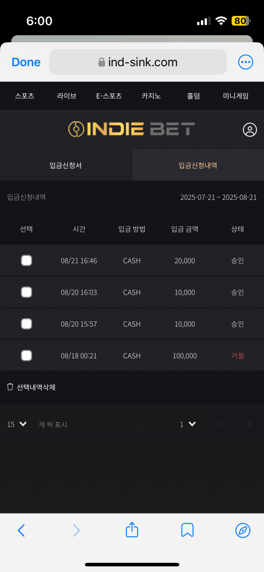Go back with the left arrow icon
The height and width of the screenshot is (572, 264).
point(21,530)
